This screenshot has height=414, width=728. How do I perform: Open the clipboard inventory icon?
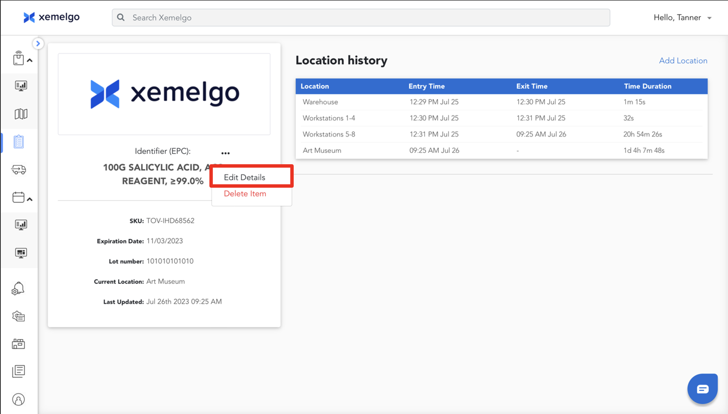click(x=19, y=142)
